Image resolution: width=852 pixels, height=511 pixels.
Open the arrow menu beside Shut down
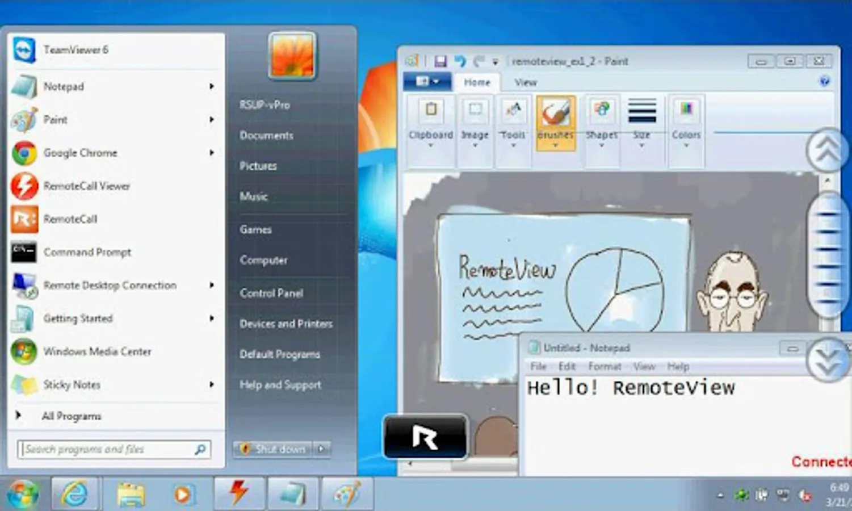pyautogui.click(x=322, y=449)
